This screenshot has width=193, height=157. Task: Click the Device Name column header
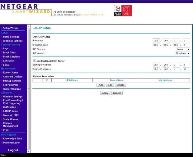116,80
